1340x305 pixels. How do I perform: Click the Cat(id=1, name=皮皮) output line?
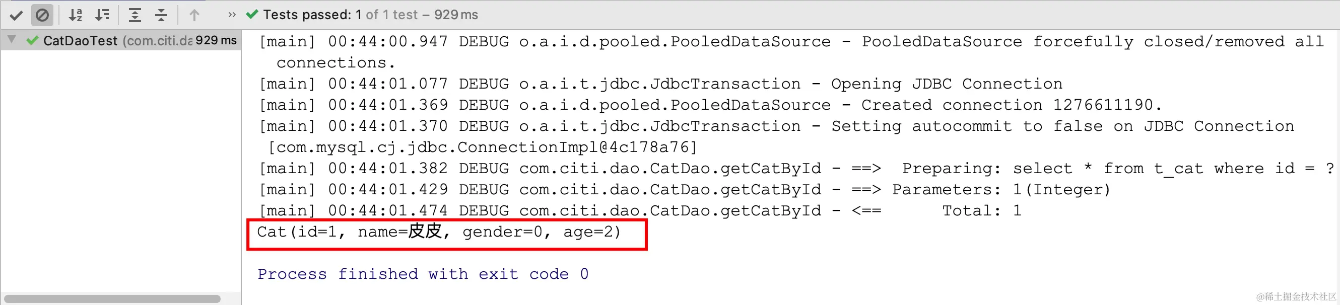coord(439,231)
